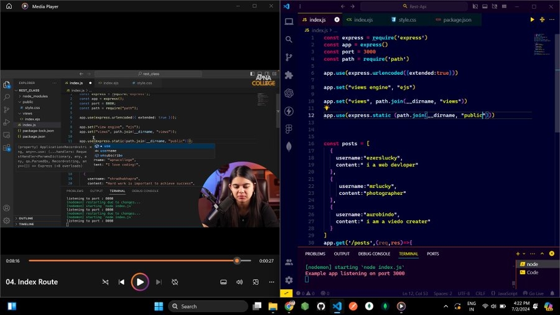The height and width of the screenshot is (315, 560).
Task: Switch to the PROBLEMS panel tab
Action: (315, 254)
